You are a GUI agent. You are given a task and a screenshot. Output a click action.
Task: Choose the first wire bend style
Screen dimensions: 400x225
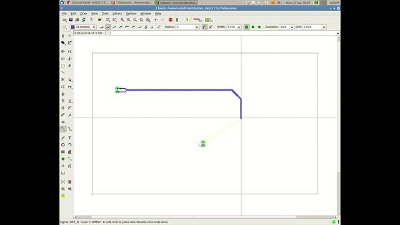click(101, 27)
